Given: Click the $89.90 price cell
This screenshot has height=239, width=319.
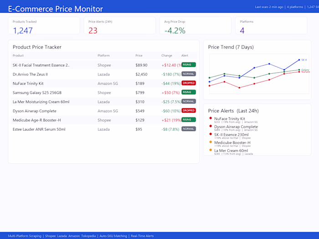Looking at the screenshot, I should 141,65.
